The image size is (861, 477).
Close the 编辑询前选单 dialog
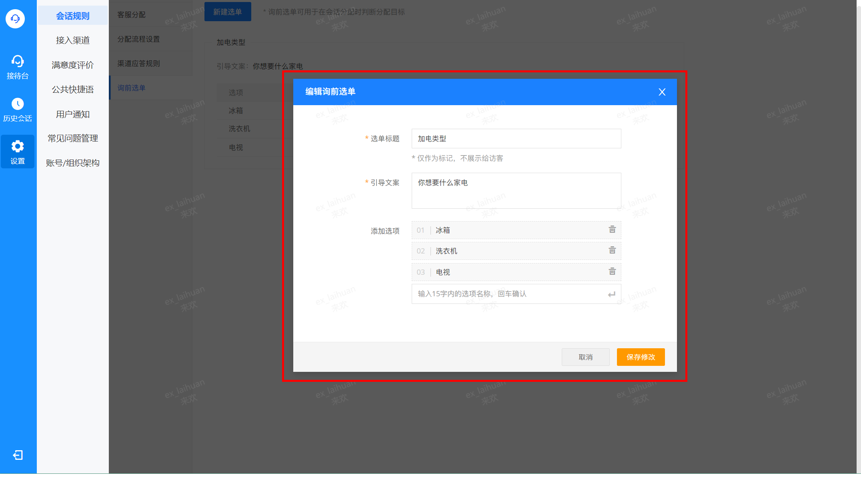(x=662, y=92)
